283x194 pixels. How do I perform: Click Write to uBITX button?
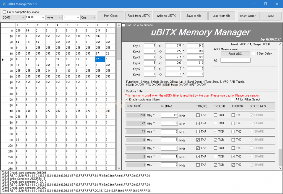coord(166,16)
